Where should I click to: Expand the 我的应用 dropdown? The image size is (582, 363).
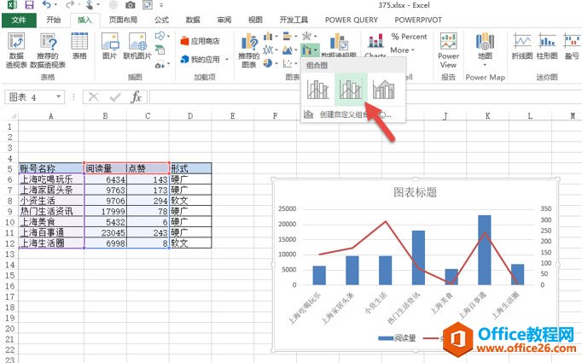[205, 60]
